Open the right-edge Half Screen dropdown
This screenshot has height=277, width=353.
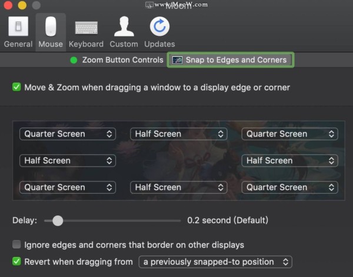pos(289,161)
